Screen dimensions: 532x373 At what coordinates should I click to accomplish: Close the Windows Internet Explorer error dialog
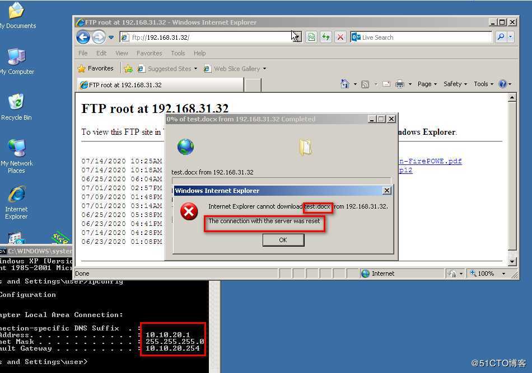pos(387,190)
